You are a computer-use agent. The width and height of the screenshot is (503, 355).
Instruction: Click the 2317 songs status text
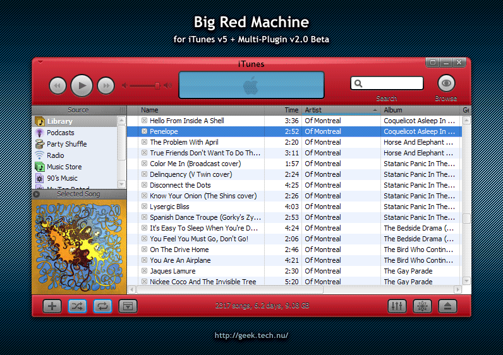coord(262,306)
